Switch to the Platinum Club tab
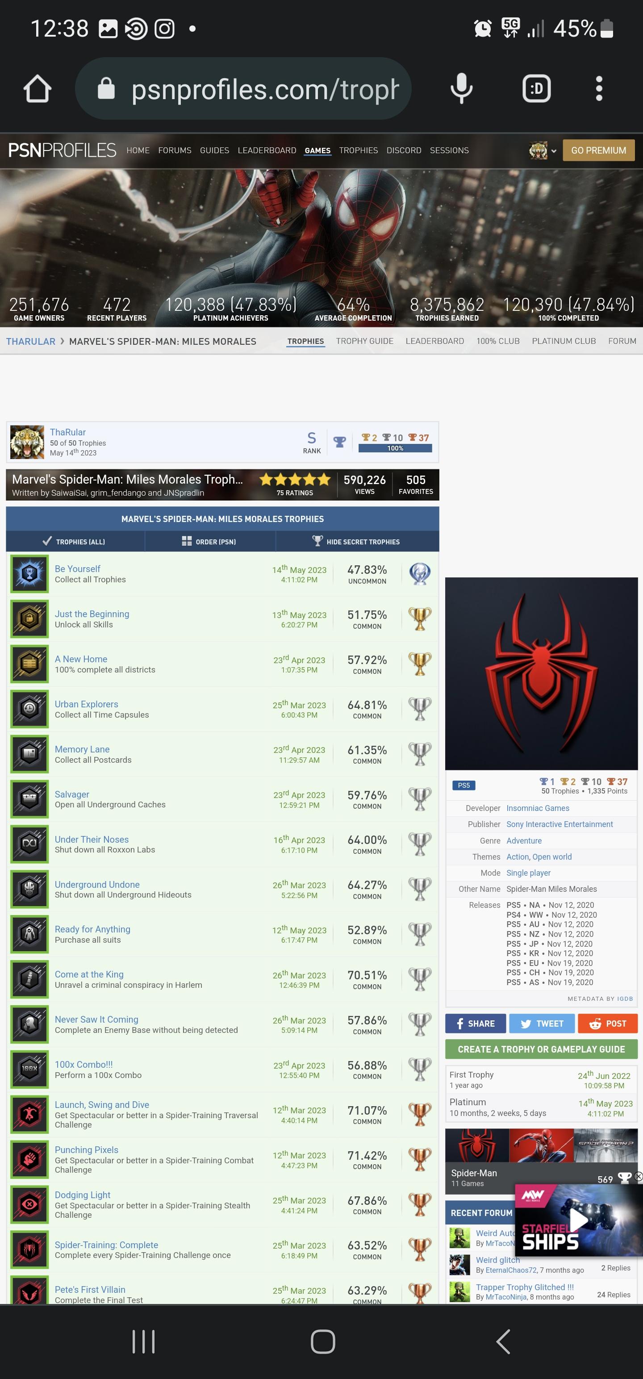Screen dimensions: 643x1379 (x=564, y=341)
